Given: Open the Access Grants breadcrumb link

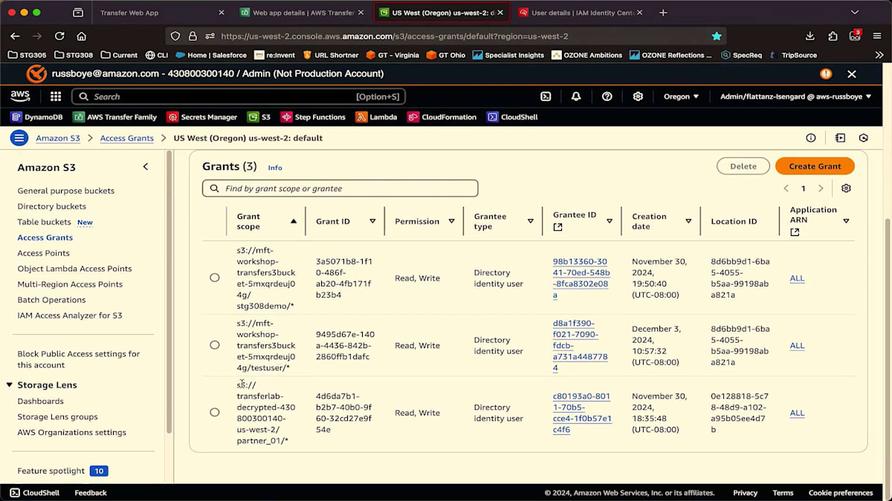Looking at the screenshot, I should pos(127,138).
